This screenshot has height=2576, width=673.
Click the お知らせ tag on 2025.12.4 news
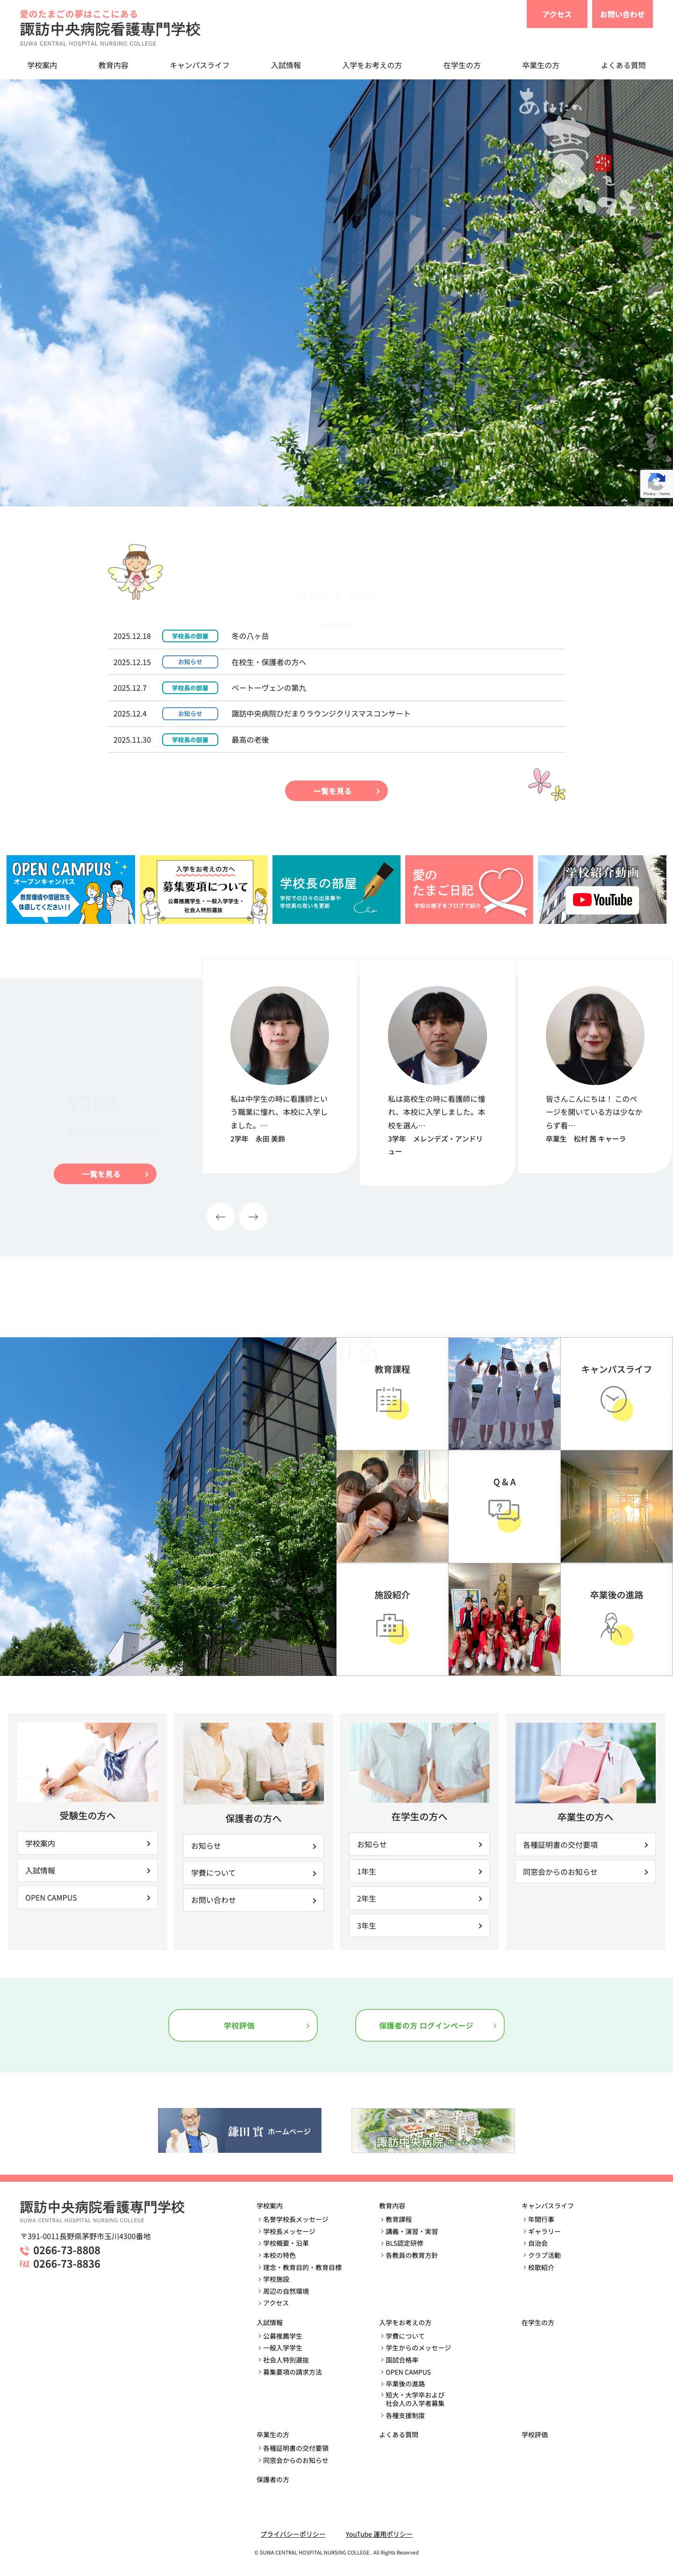click(x=190, y=714)
